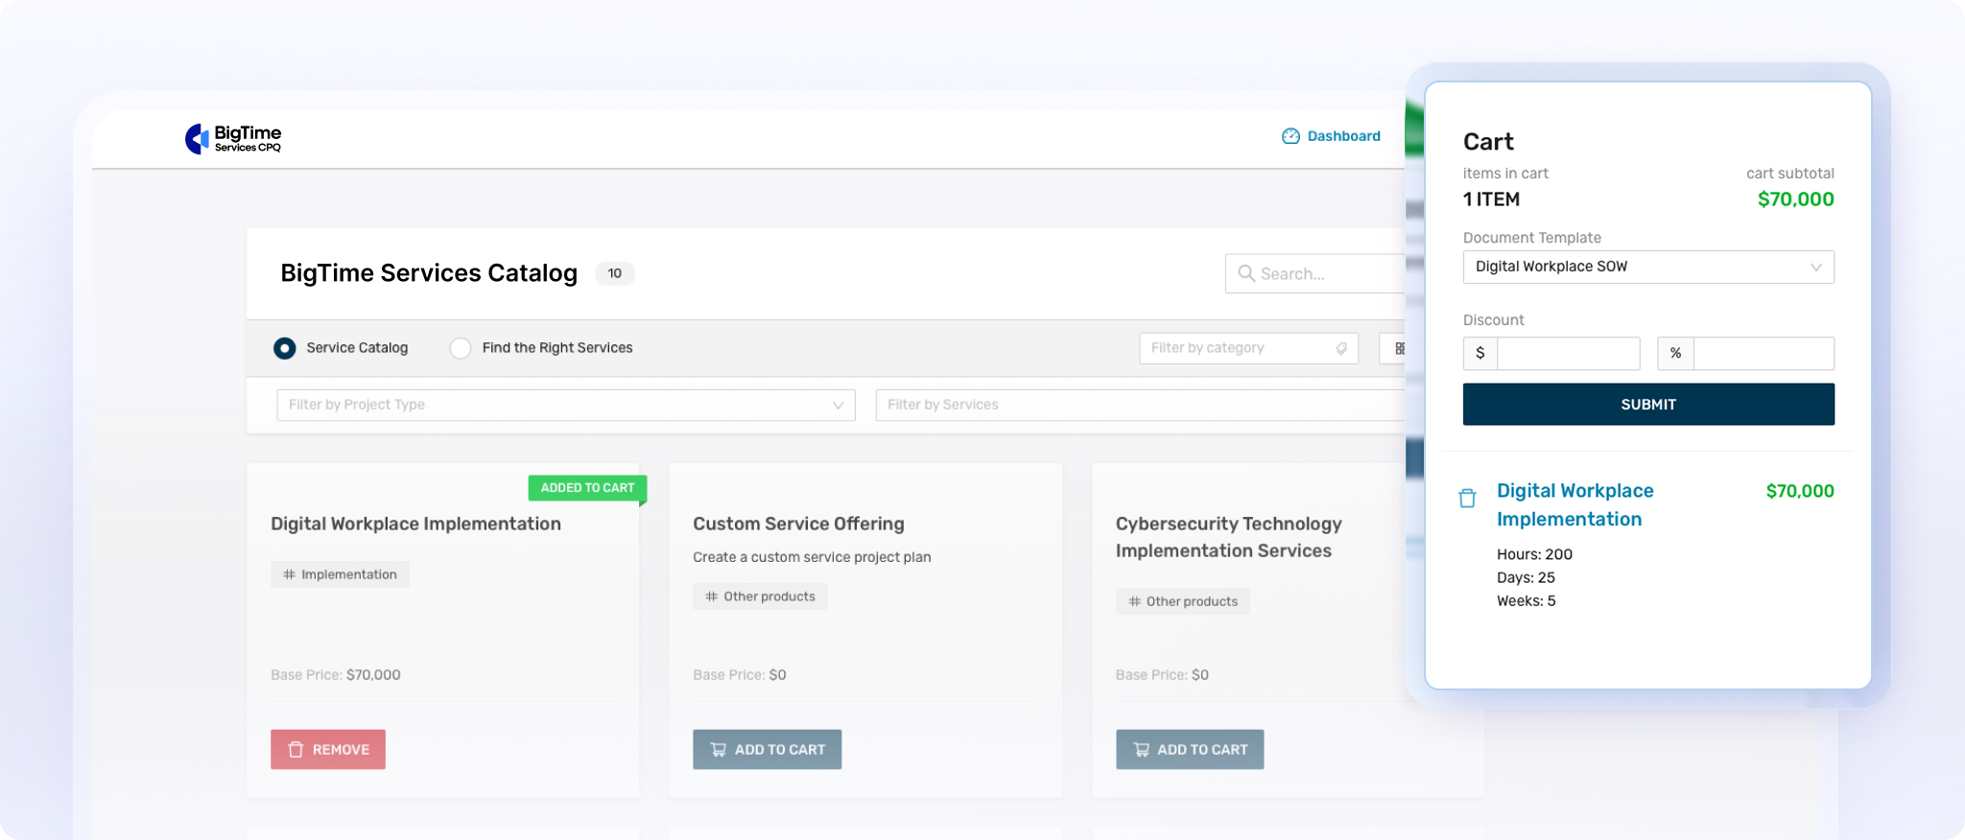This screenshot has height=840, width=1965.
Task: Open Cybersecurity Technology Implementation Services title
Action: coord(1228,537)
